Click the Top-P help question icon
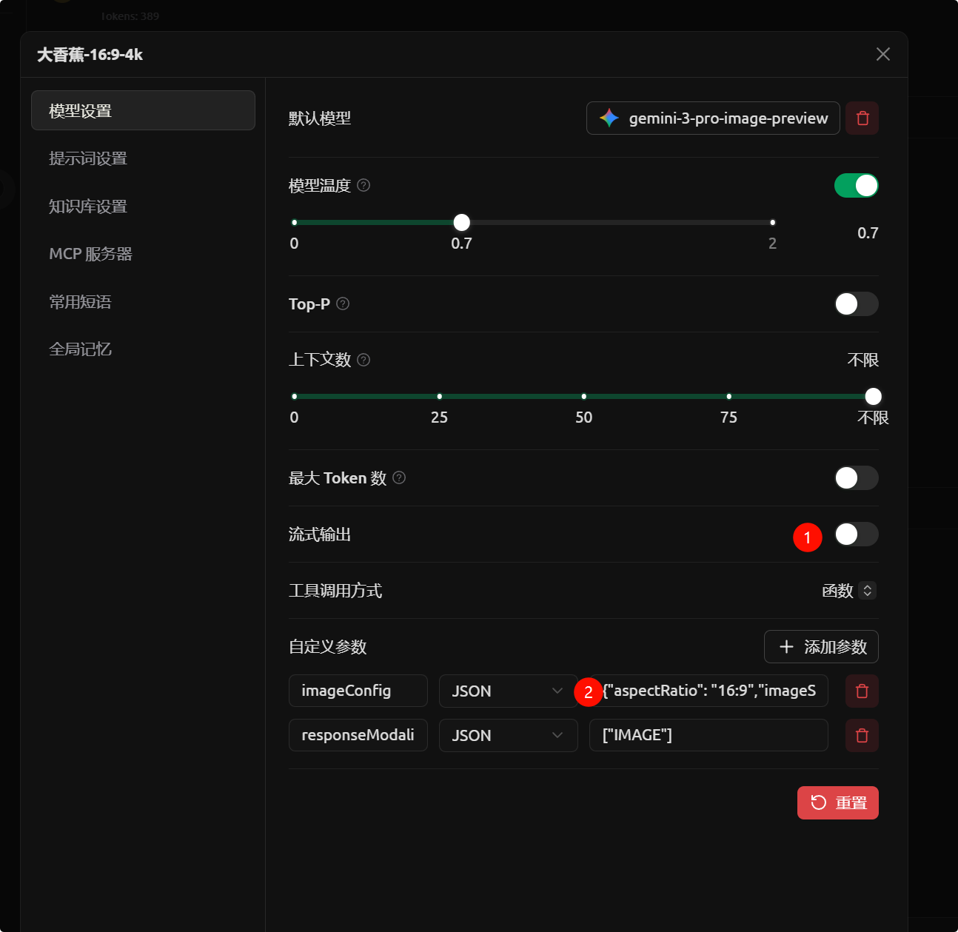 [342, 304]
